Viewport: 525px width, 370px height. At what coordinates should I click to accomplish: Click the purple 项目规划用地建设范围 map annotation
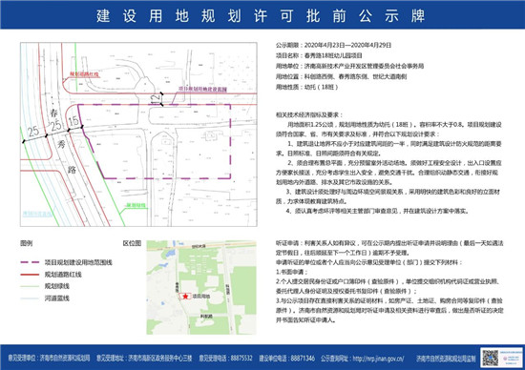(x=202, y=89)
